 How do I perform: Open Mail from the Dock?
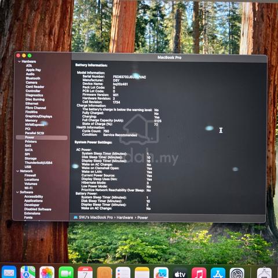tap(9, 272)
